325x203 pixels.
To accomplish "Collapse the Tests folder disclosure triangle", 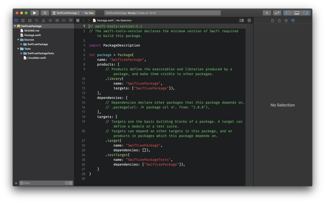I will [x=18, y=49].
